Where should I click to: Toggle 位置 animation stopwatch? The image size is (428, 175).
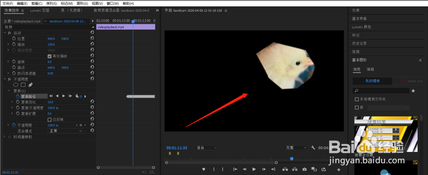click(14, 39)
